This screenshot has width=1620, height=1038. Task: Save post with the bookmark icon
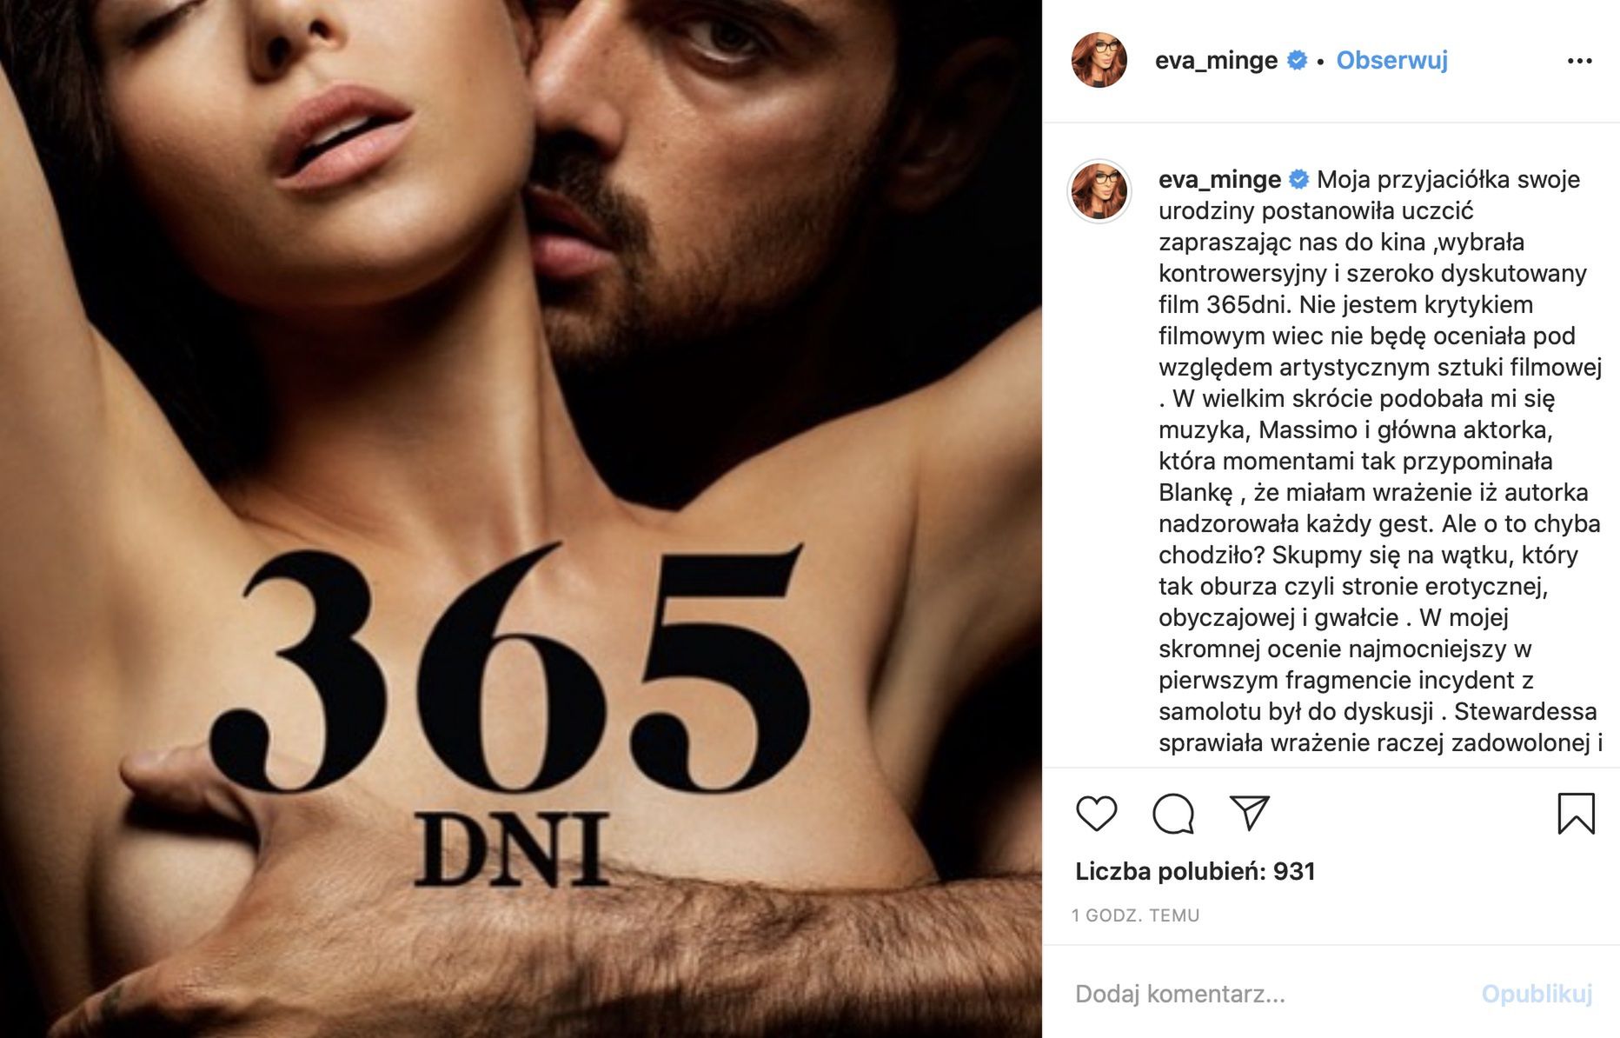click(x=1576, y=814)
